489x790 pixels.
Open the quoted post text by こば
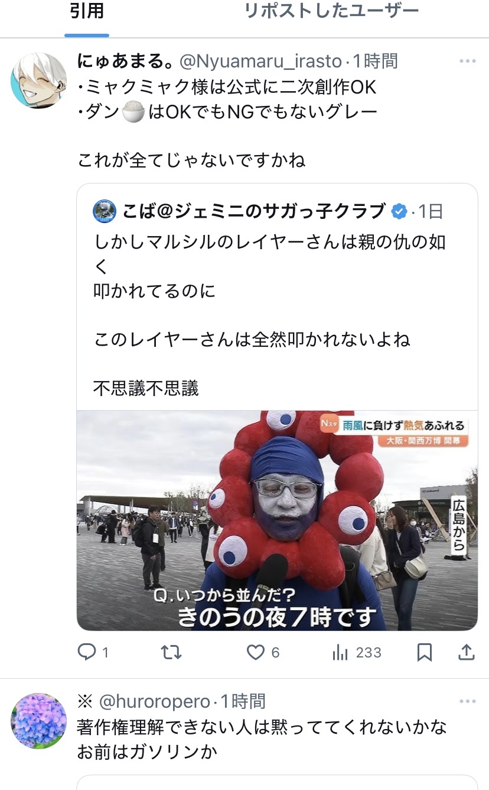pyautogui.click(x=270, y=315)
